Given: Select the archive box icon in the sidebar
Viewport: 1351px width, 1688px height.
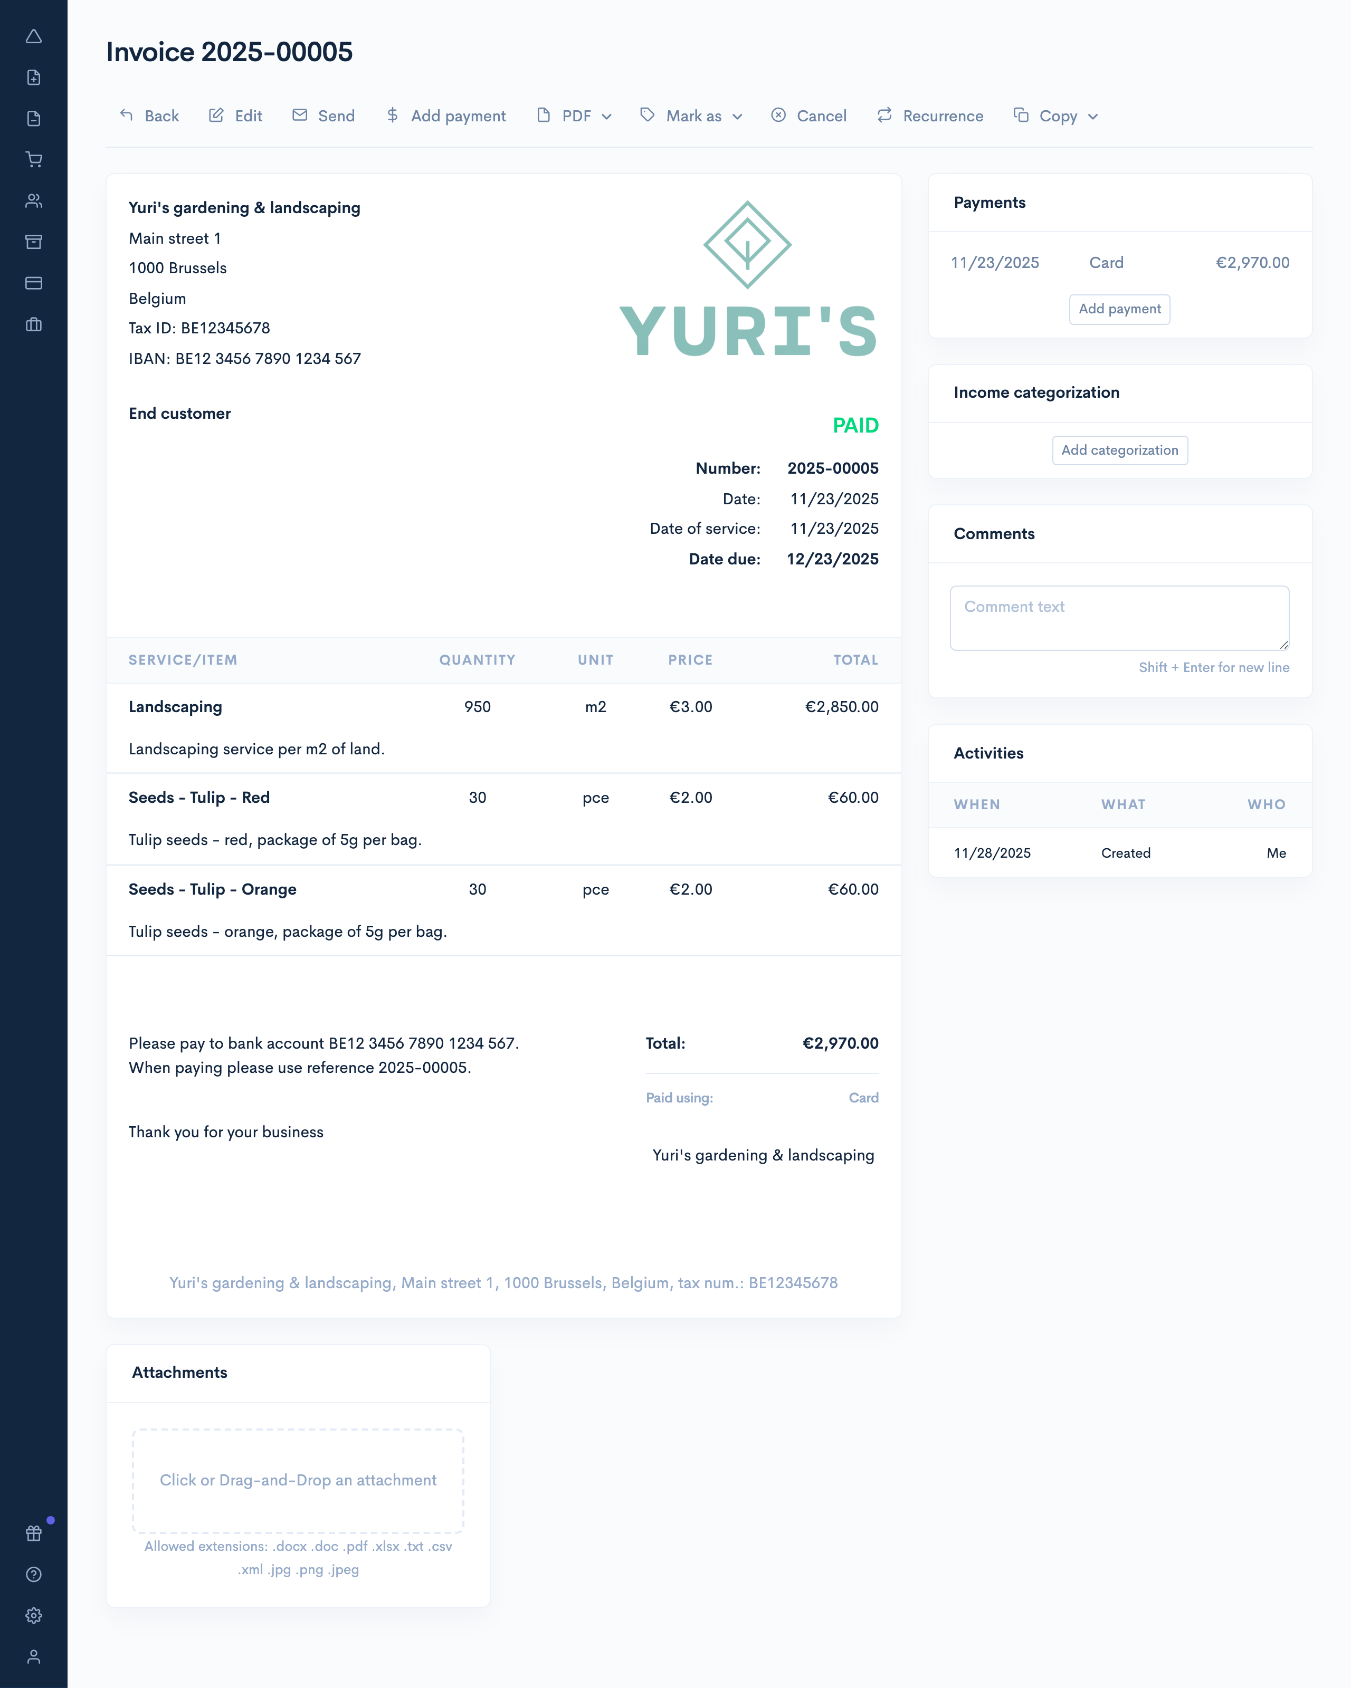Looking at the screenshot, I should (x=34, y=242).
